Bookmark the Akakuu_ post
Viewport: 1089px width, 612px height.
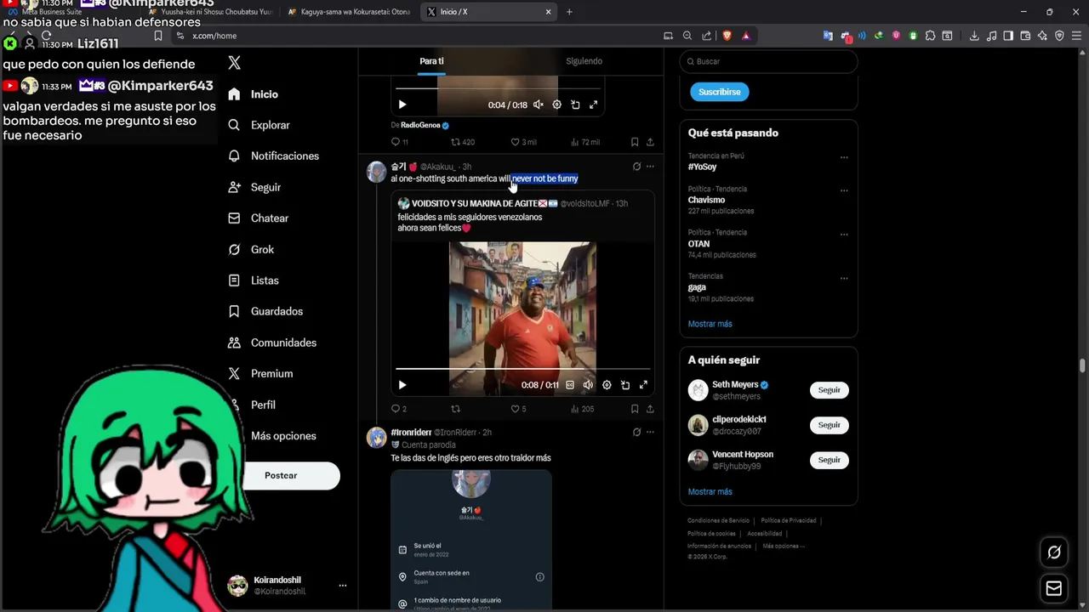click(635, 409)
